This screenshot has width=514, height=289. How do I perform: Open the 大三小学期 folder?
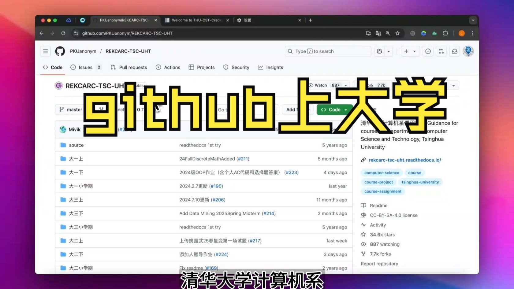coord(81,227)
